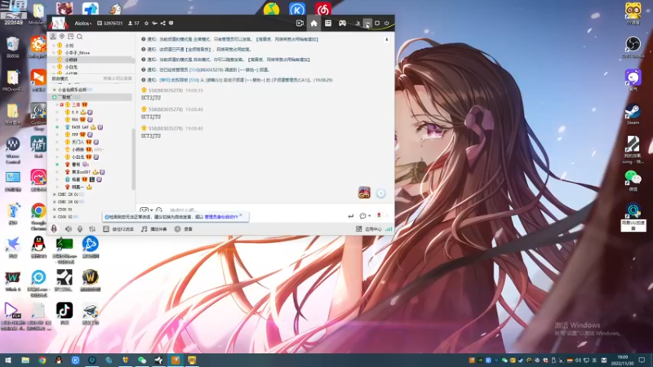Click the channel ID 32976721
This screenshot has width=653, height=367.
click(110, 24)
